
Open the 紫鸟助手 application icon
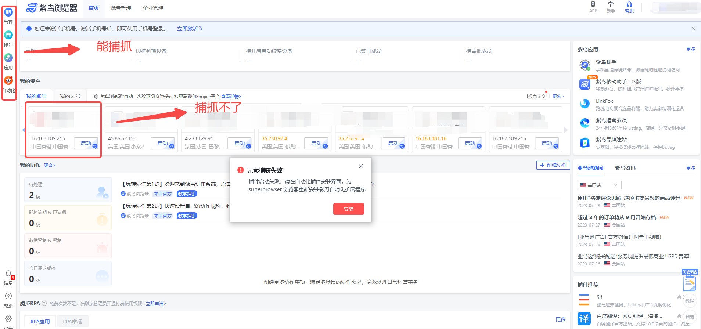coord(585,65)
